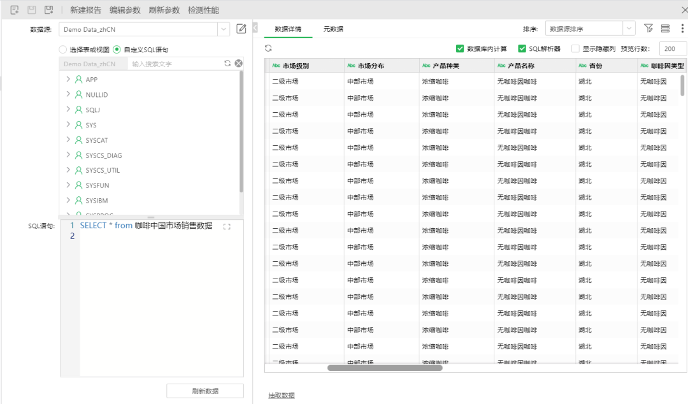Click the row layout icon beside filter
688x404 pixels.
tap(665, 29)
